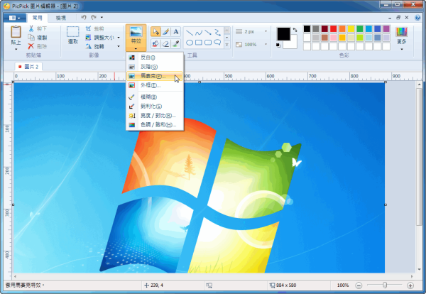Expand the Rotate (旋轉) dropdown arrow
This screenshot has height=294, width=426.
pyautogui.click(x=119, y=46)
